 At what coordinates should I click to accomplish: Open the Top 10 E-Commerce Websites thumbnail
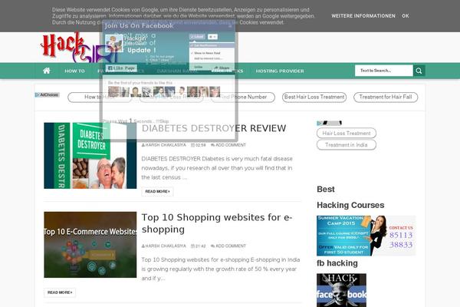[90, 245]
